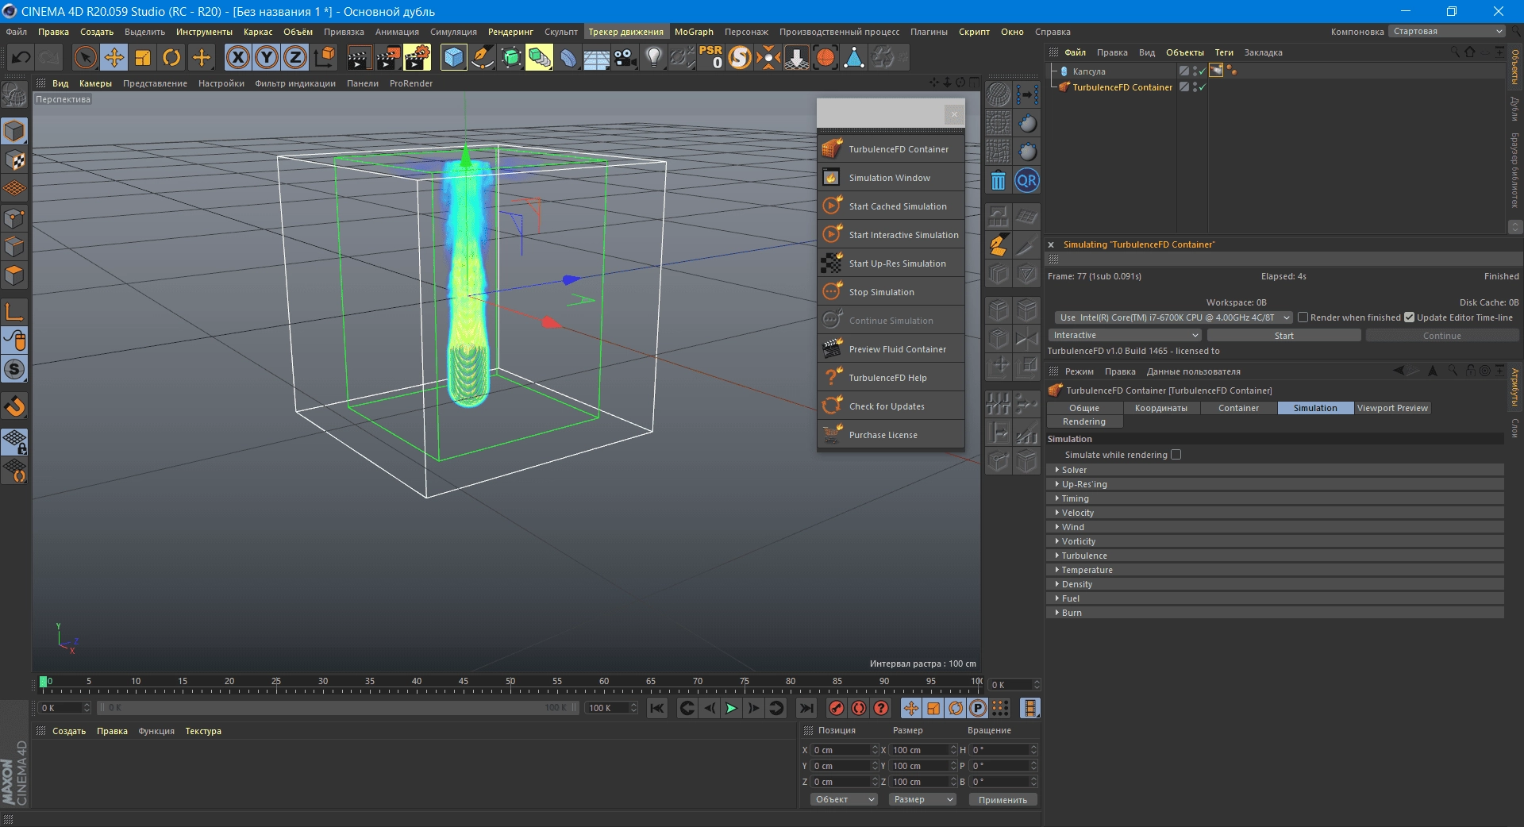This screenshot has height=827, width=1524.
Task: Toggle TurbulenceFD Container enable checkmark
Action: [x=1203, y=87]
